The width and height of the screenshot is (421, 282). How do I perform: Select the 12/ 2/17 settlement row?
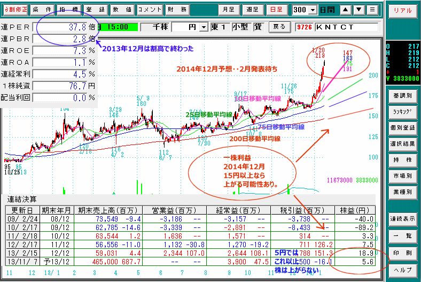tap(190, 245)
